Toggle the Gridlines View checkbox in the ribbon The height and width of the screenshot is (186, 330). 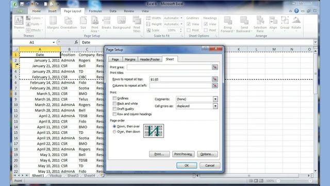(x=189, y=24)
